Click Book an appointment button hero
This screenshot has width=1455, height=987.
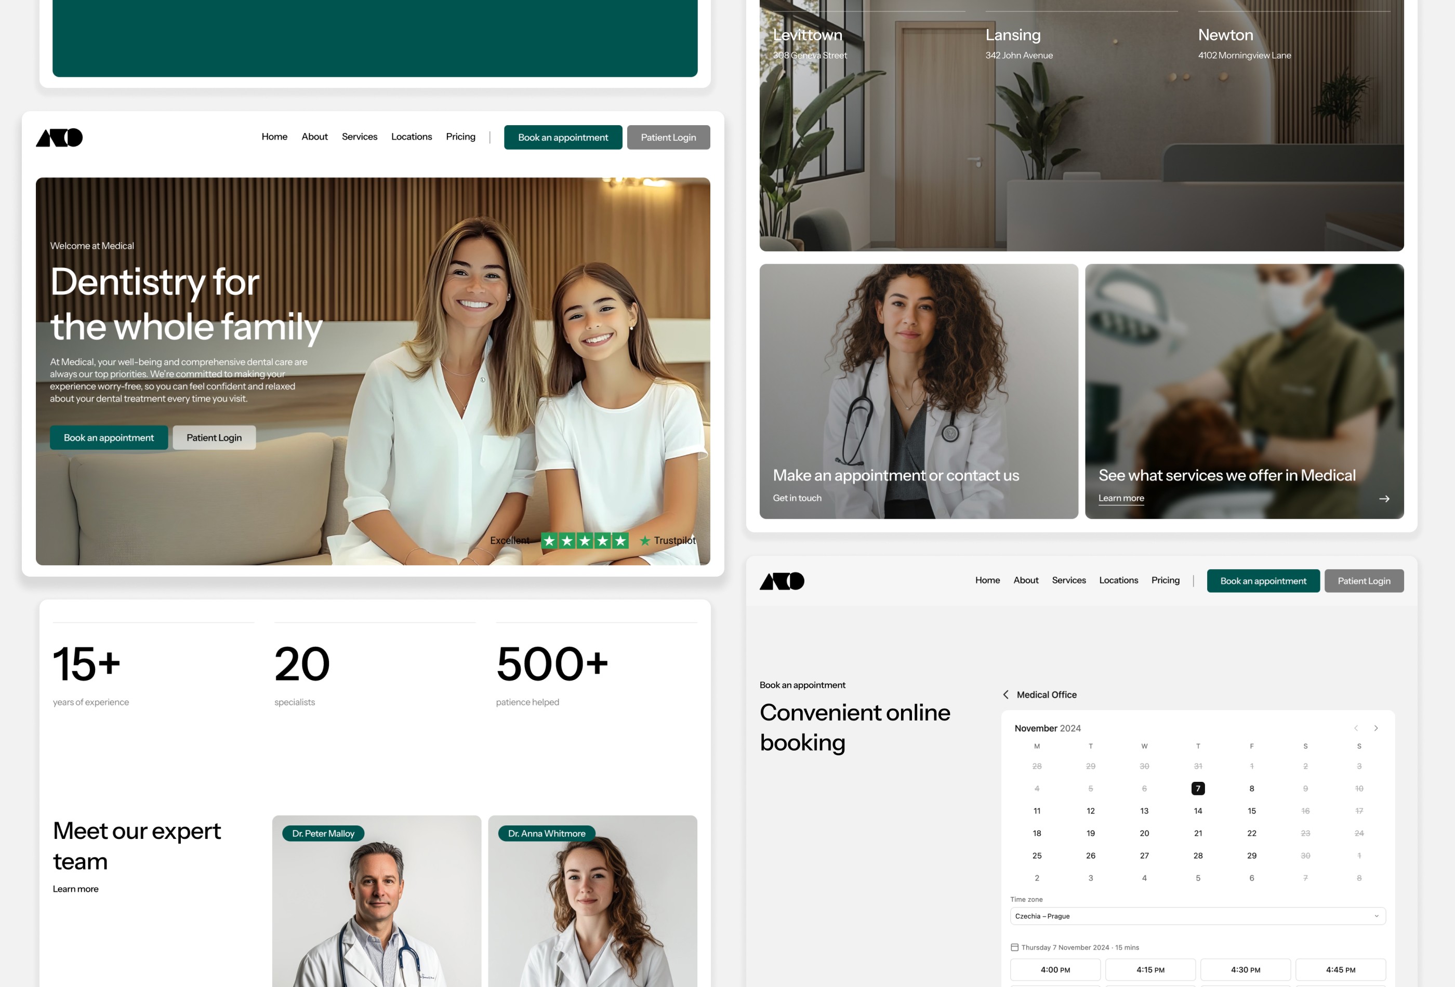(x=109, y=438)
